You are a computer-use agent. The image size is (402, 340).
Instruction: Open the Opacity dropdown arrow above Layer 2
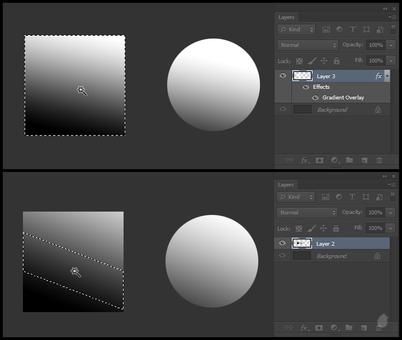pyautogui.click(x=391, y=213)
